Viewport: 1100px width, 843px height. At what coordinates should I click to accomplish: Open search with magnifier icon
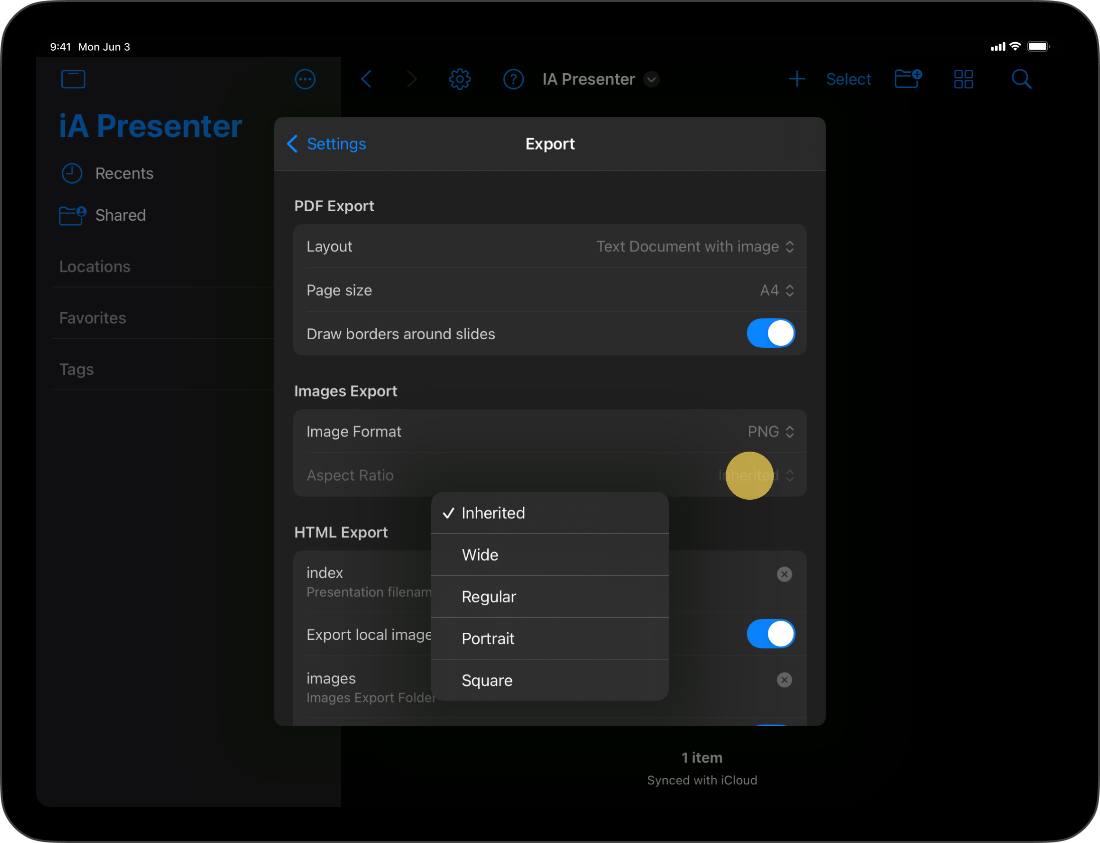click(1021, 79)
